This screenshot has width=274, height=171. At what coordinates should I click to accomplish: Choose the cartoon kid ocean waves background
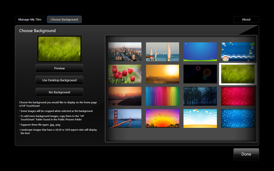point(238,52)
